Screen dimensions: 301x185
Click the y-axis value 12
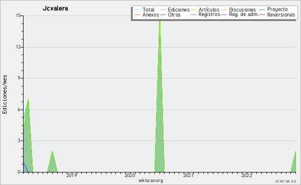pyautogui.click(x=18, y=47)
